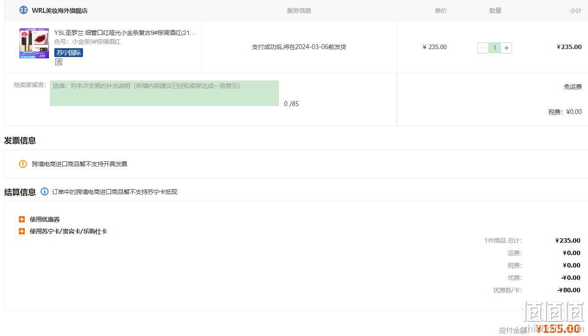
Task: Click the blue info icon beside 结算信息
Action: (45, 191)
